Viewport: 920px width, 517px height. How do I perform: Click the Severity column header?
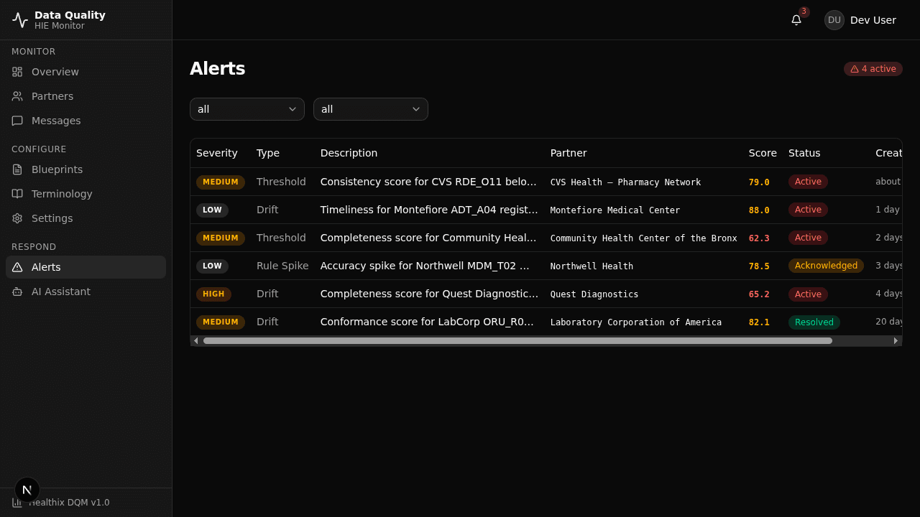point(217,153)
